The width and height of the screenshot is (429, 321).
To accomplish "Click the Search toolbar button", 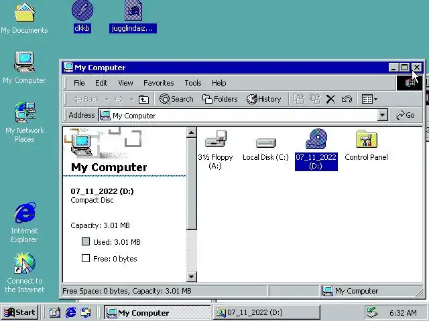I will pos(176,99).
